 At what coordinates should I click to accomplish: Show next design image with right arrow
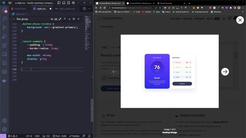pyautogui.click(x=225, y=72)
